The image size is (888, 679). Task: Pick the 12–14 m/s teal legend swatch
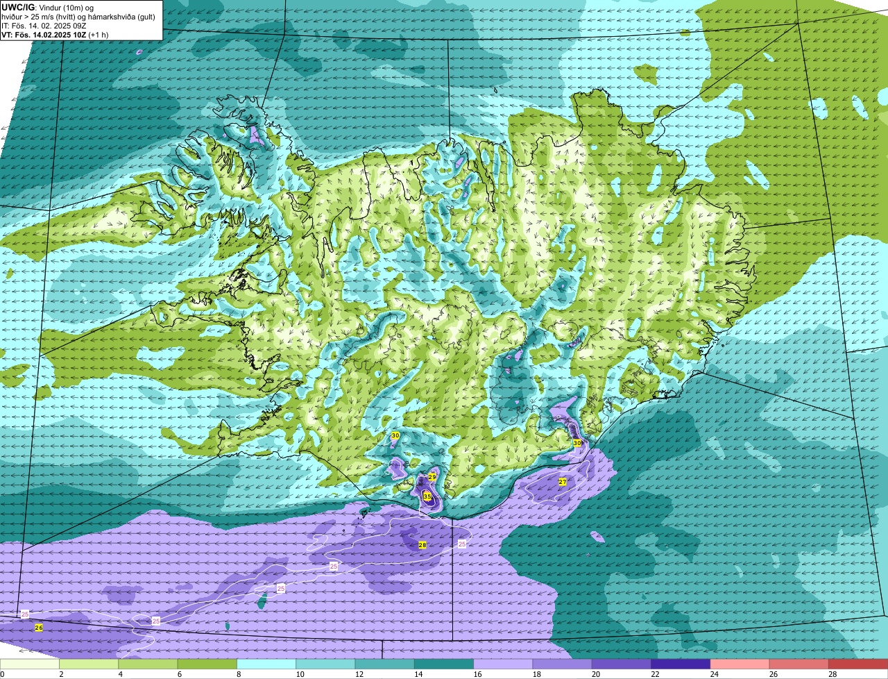point(385,664)
